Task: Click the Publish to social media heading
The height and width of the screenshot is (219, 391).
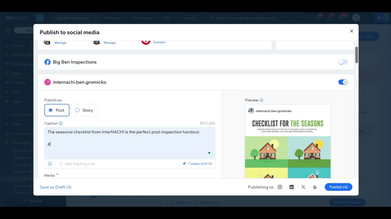Action: pos(69,32)
